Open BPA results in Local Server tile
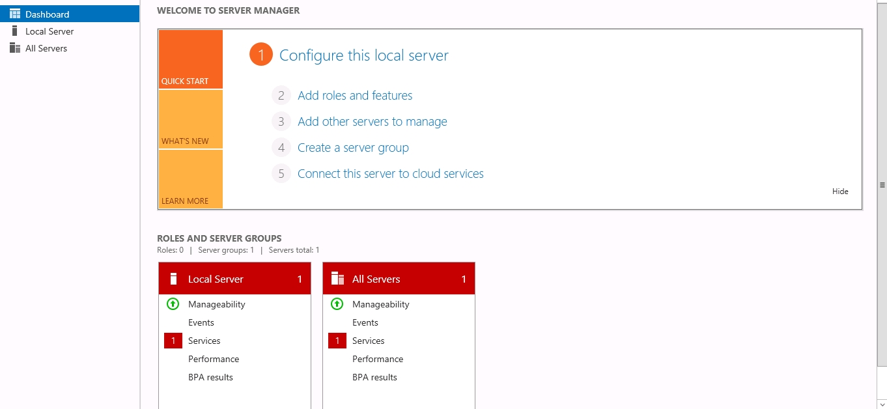 coord(210,377)
